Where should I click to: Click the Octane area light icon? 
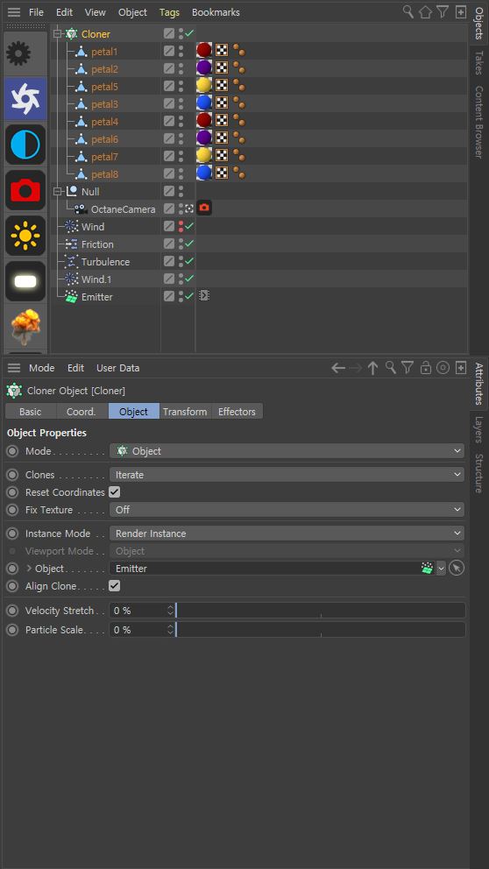(x=25, y=281)
